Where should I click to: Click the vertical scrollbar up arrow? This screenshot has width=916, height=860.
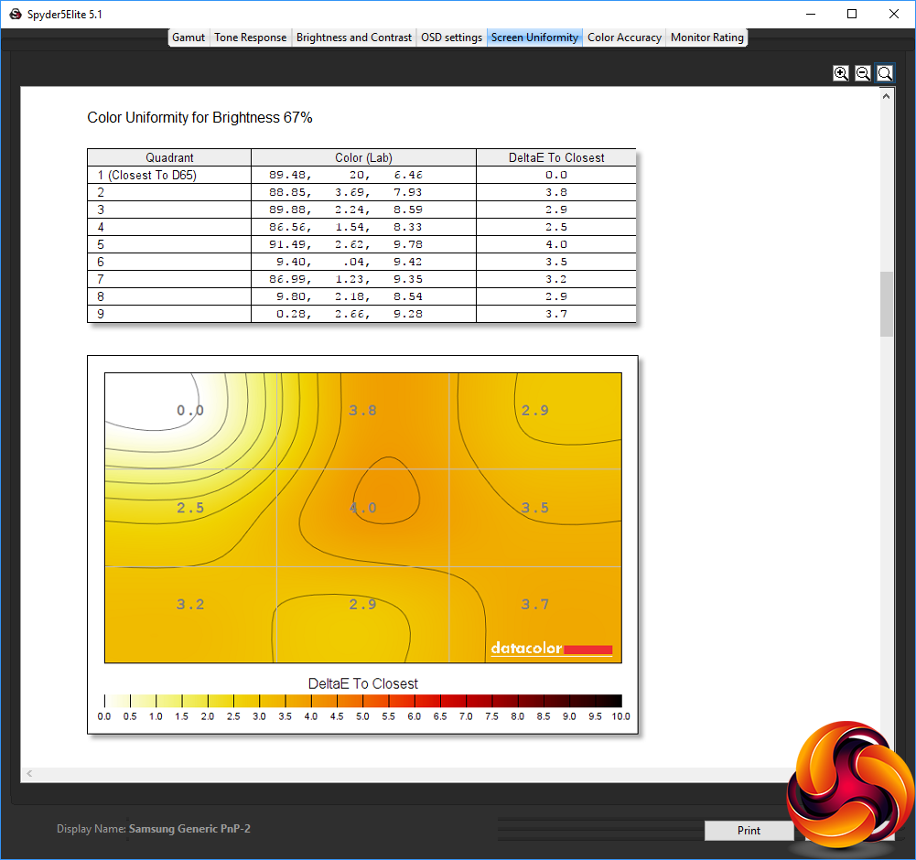[887, 95]
